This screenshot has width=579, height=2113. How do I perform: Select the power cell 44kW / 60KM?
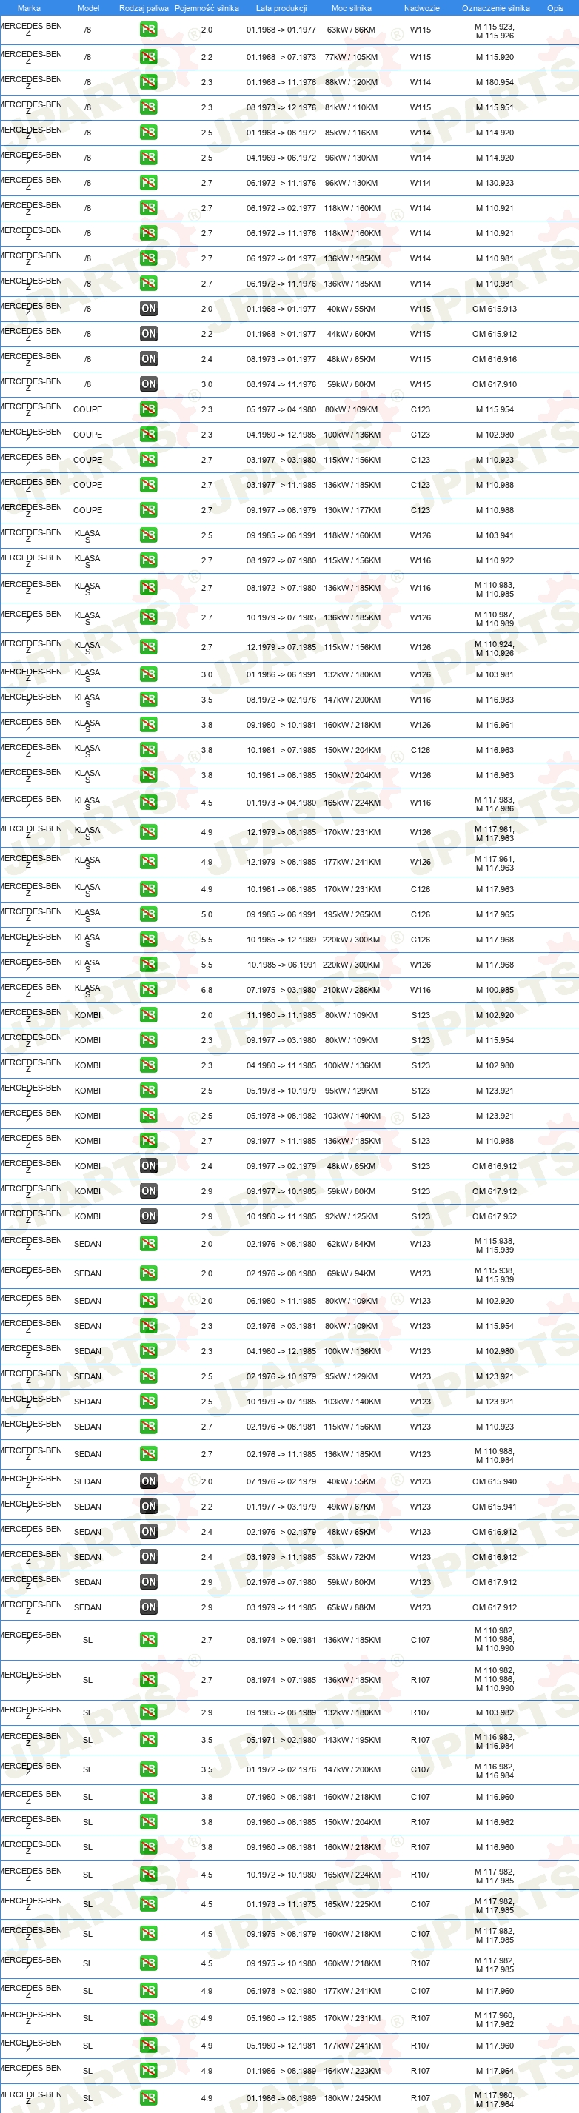351,334
